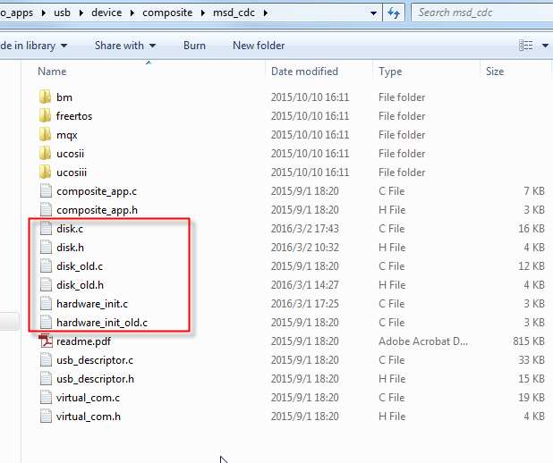The width and height of the screenshot is (553, 463).
Task: Click the refresh address bar icon
Action: click(x=394, y=13)
